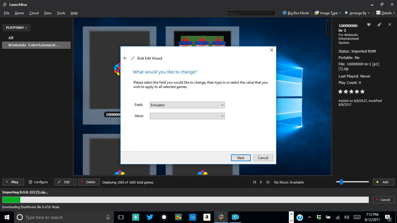The width and height of the screenshot is (397, 223).
Task: Open Task View
Action: [121, 217]
